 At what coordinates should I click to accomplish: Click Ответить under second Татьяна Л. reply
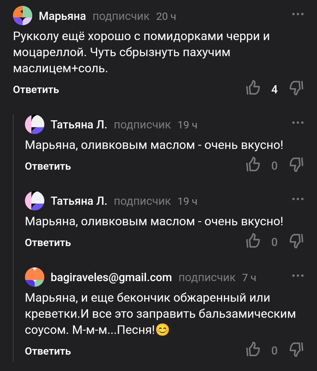point(48,243)
